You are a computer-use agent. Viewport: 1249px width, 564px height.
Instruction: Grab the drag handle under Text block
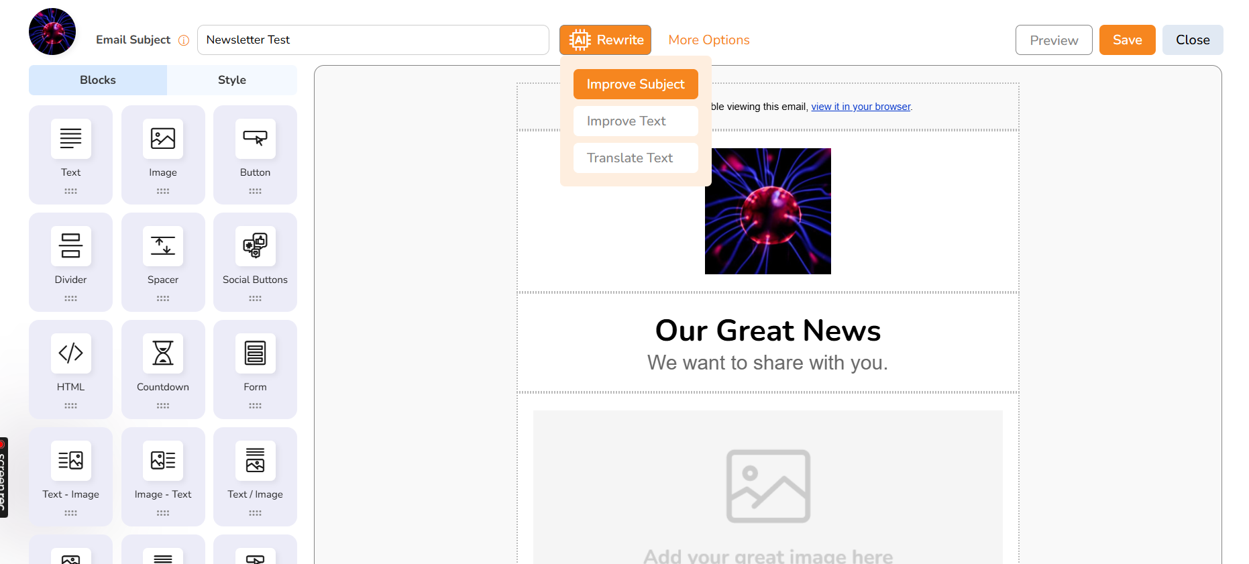[x=70, y=191]
